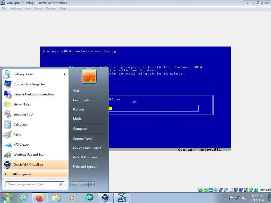Click the keyboard capture arrow icon
Screen dimensions: 271x203
point(256,190)
